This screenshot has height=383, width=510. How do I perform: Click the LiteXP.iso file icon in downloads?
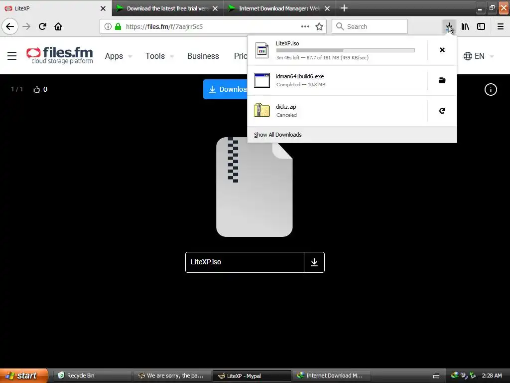tap(262, 50)
